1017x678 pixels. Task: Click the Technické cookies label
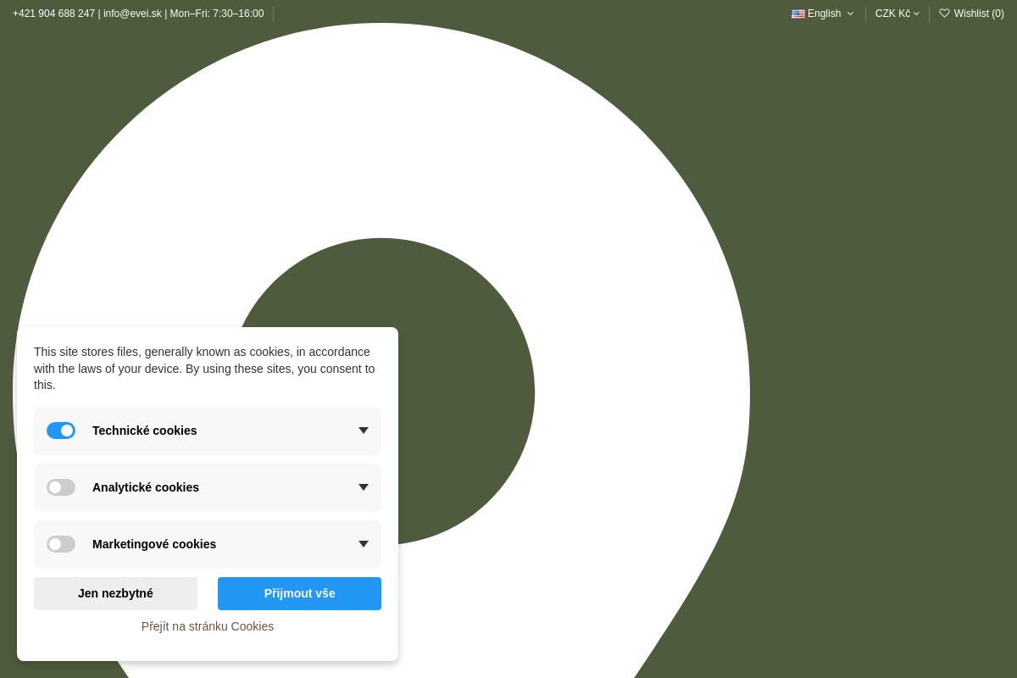click(145, 431)
